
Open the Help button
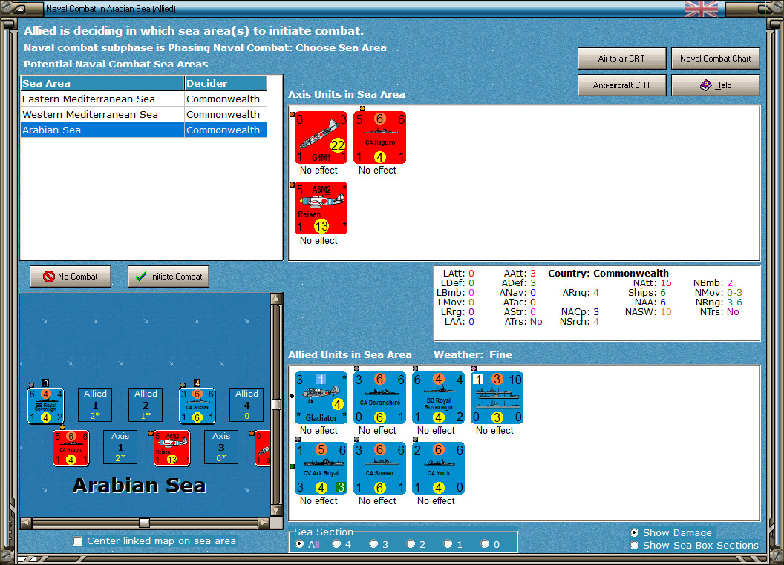coord(715,85)
